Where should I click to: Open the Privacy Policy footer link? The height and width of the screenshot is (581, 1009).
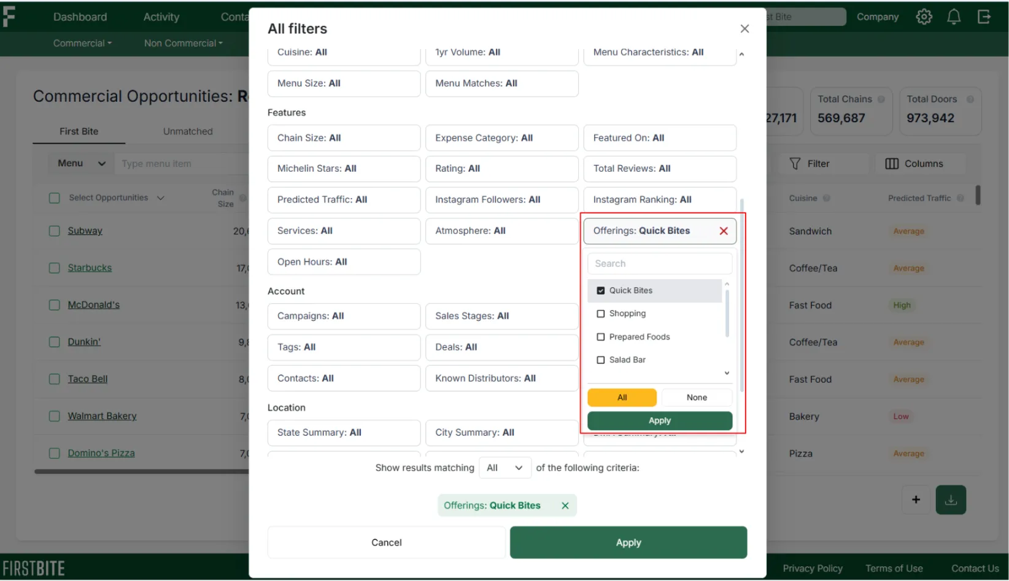pyautogui.click(x=812, y=569)
